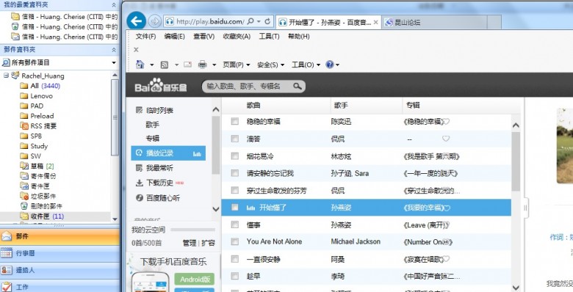This screenshot has width=573, height=292.
Task: Click the 扩容 link in cloud space
Action: coord(208,243)
